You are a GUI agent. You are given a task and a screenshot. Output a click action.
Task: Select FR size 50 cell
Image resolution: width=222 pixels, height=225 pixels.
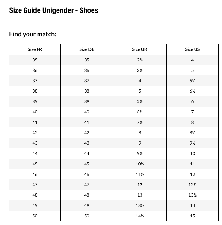point(35,216)
